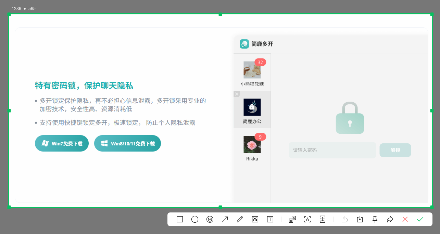The width and height of the screenshot is (440, 234).
Task: Activate the Mosaic blur tool
Action: [255, 219]
